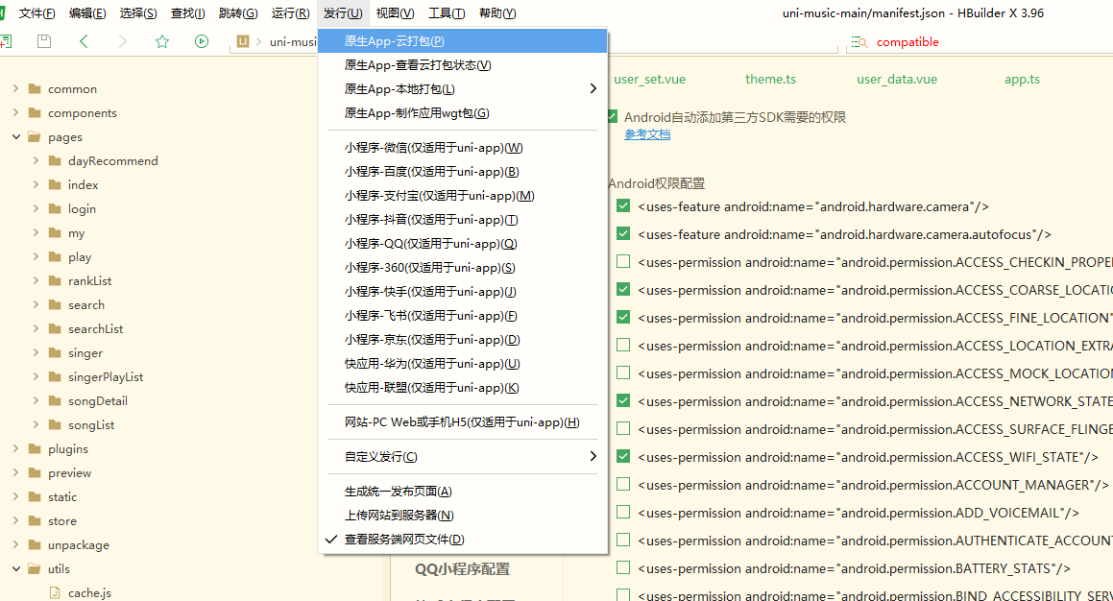Toggle Android自动添加第三方SDK需要的权限 checkbox
Screen dimensions: 1113x601
[612, 116]
